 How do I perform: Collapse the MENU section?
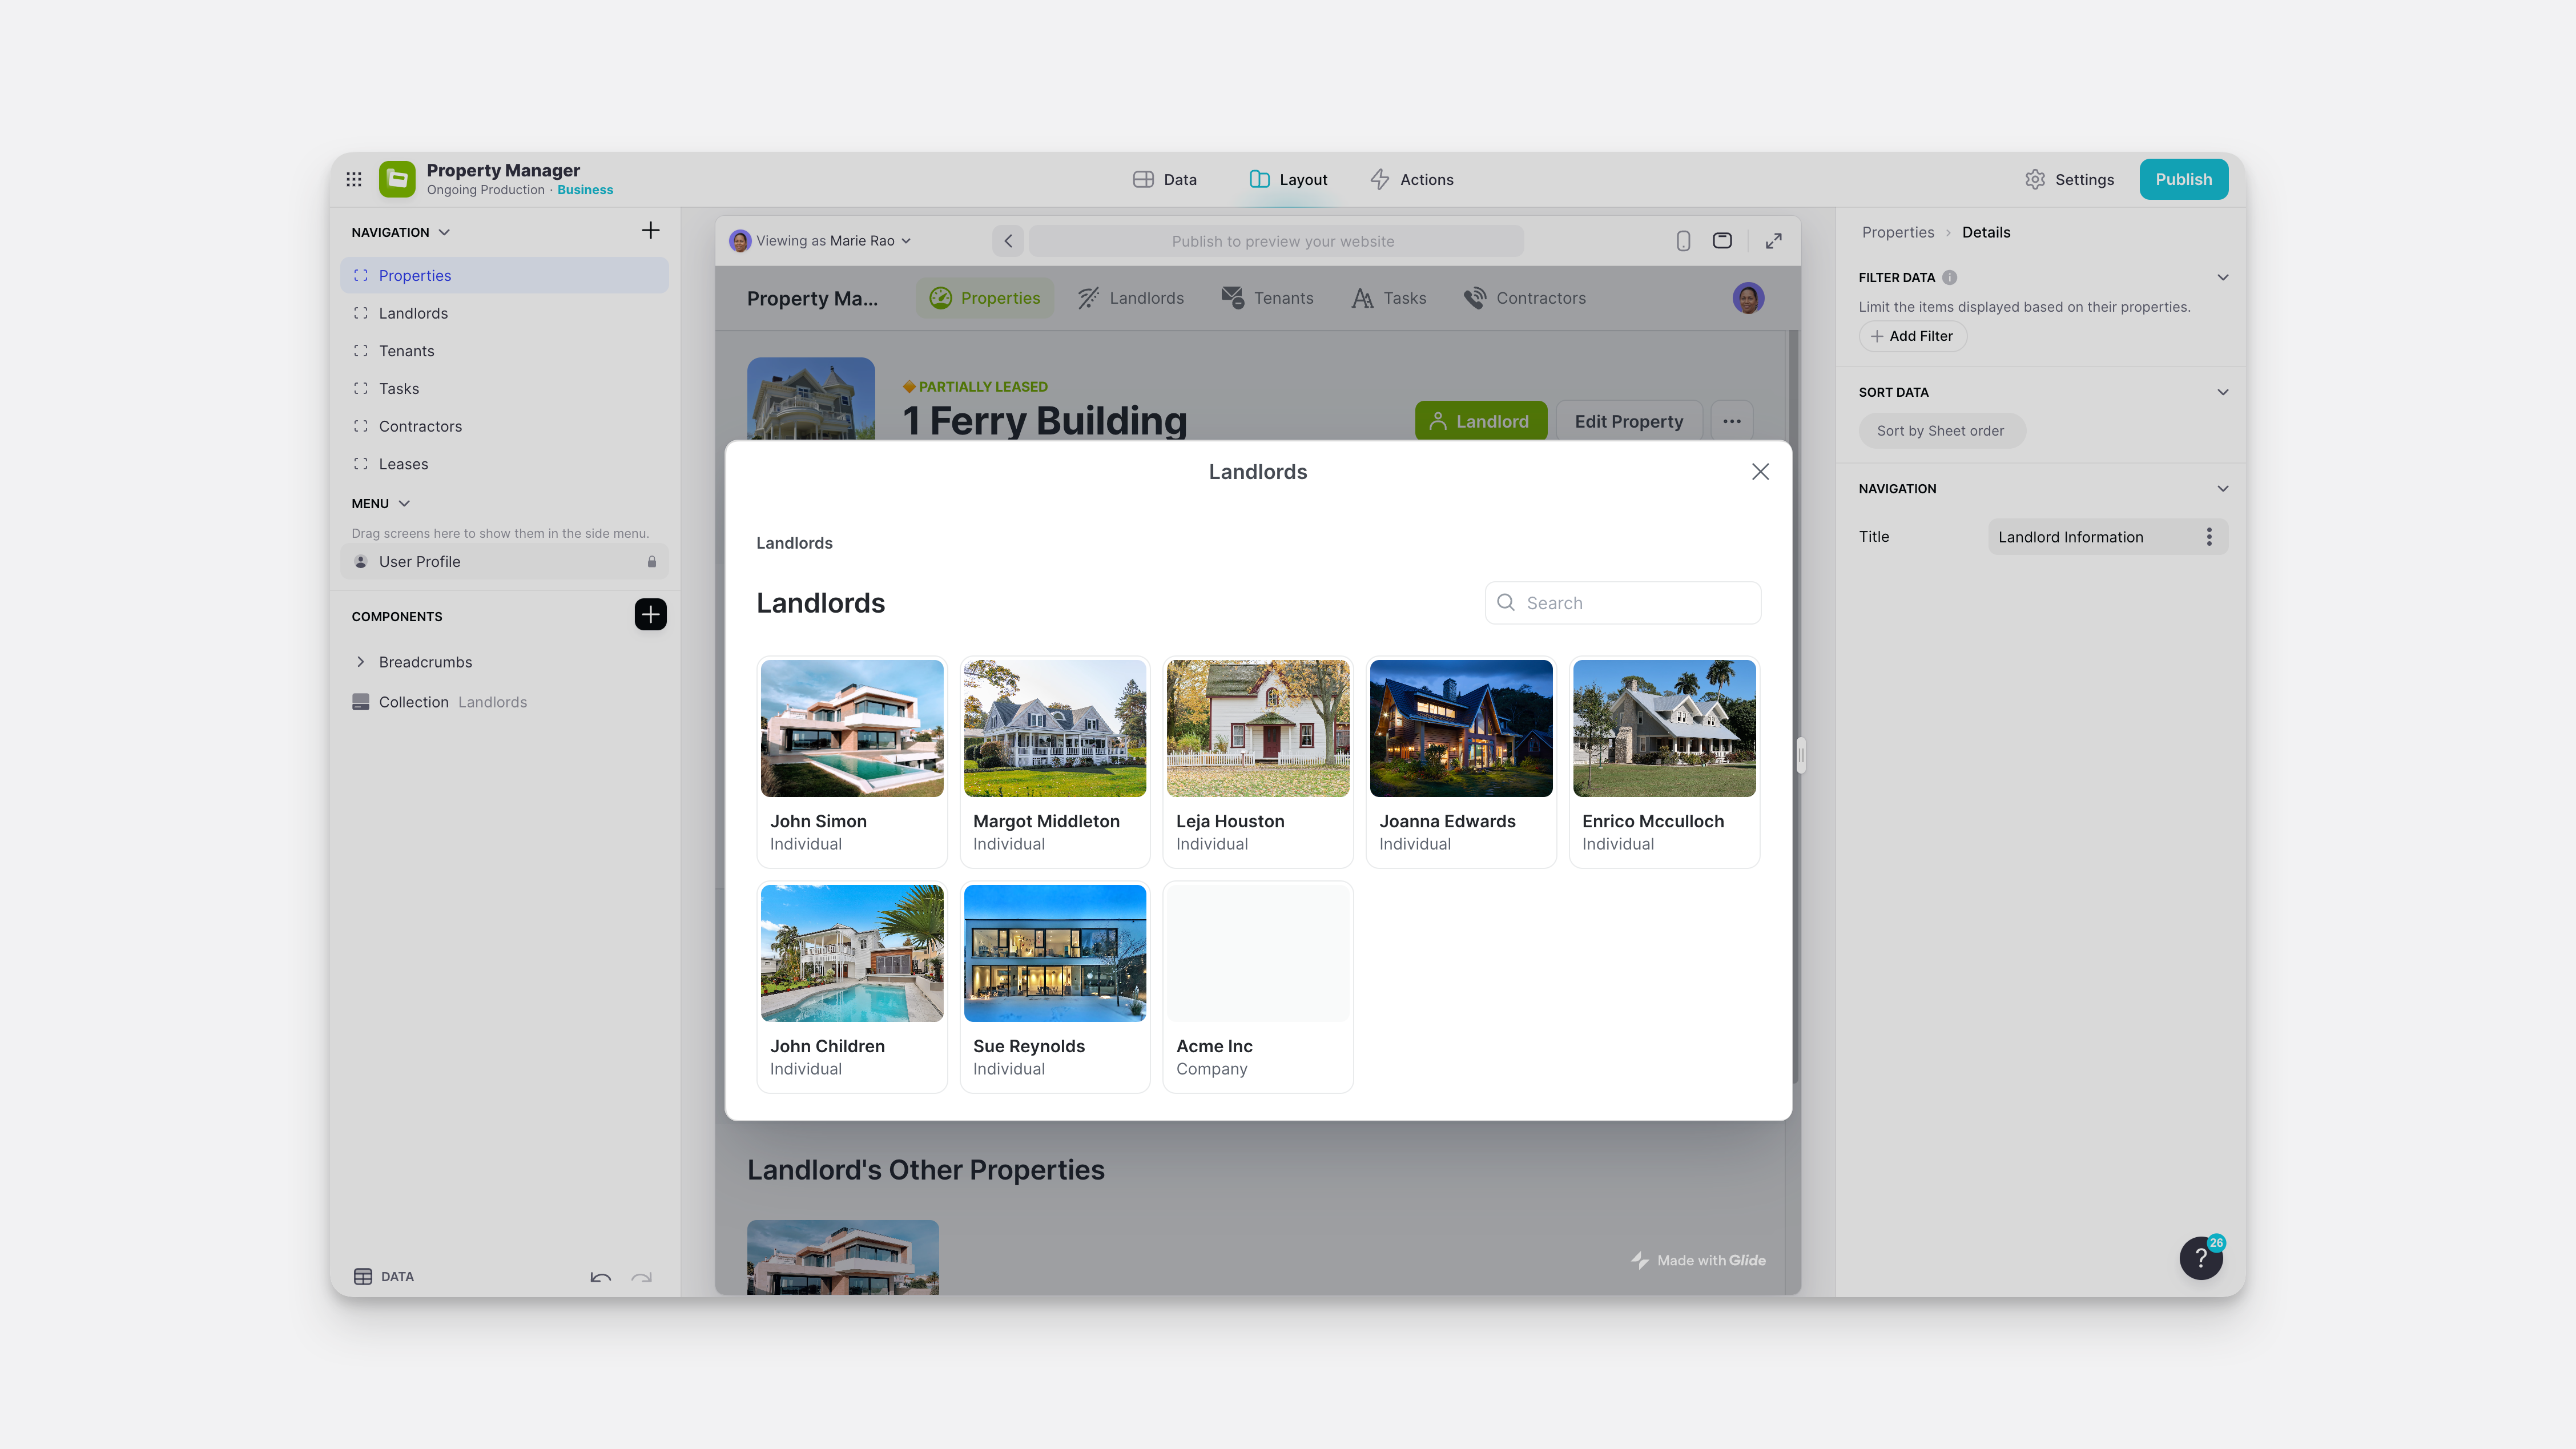point(405,503)
